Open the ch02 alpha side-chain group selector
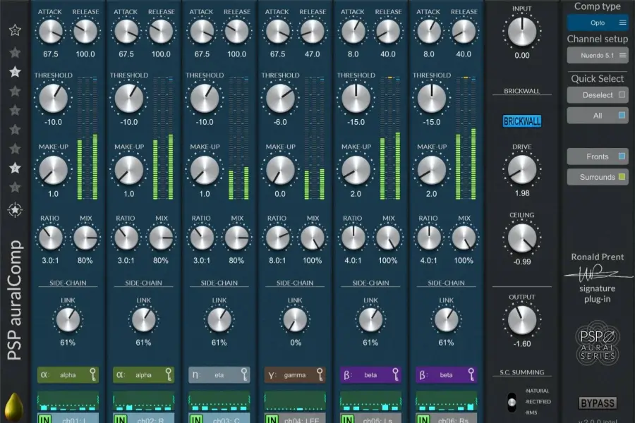This screenshot has width=635, height=423. pos(144,375)
